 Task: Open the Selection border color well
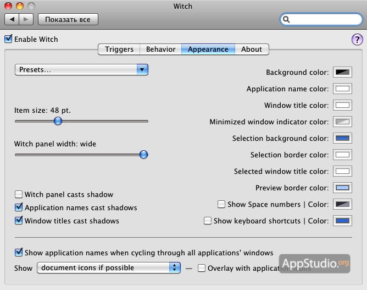point(342,155)
